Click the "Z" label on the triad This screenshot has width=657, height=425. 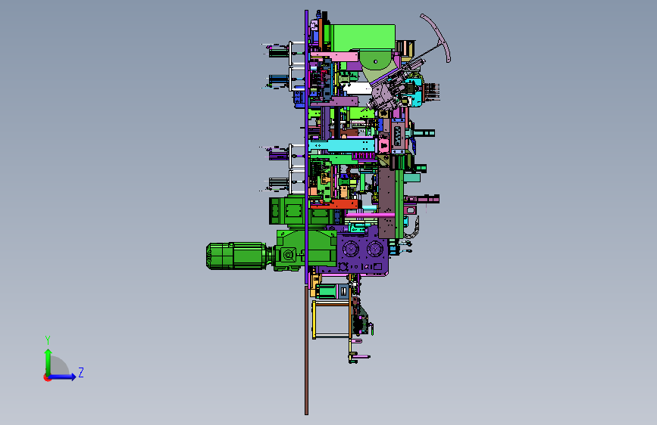click(81, 372)
